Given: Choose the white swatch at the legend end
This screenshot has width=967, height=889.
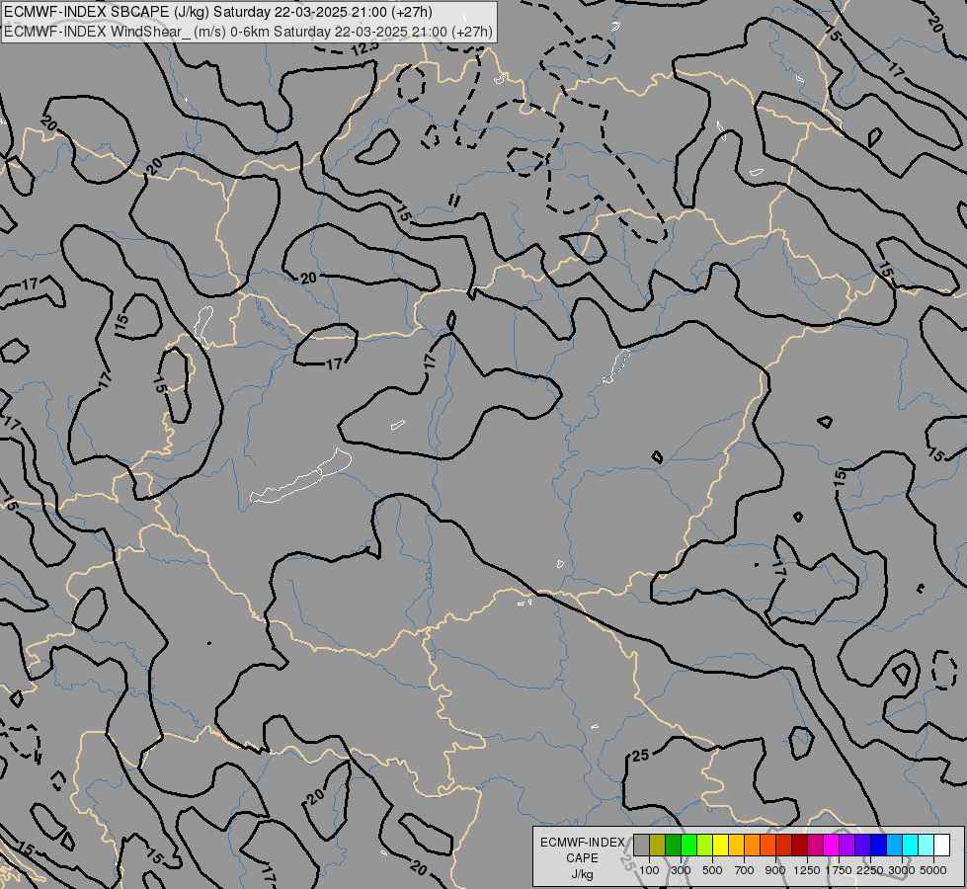Looking at the screenshot, I should pos(941,846).
